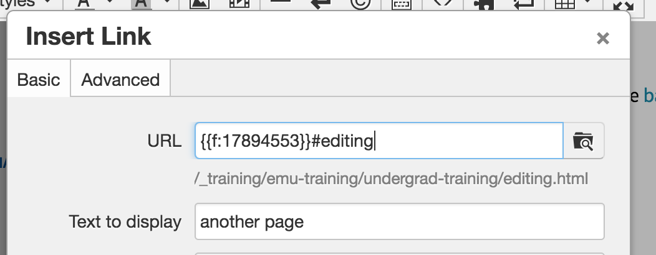Click the insert image toolbar icon
This screenshot has height=255, width=656.
click(x=200, y=4)
